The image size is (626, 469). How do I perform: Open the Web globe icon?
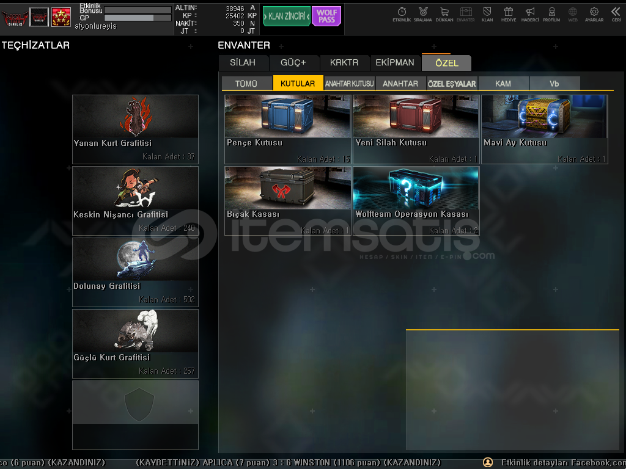click(x=573, y=15)
